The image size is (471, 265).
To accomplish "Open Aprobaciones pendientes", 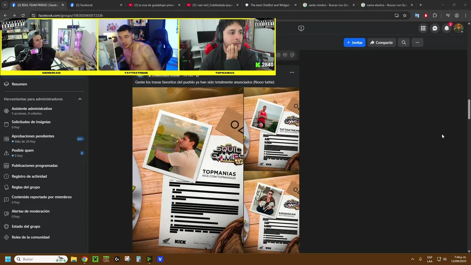I will [x=43, y=139].
